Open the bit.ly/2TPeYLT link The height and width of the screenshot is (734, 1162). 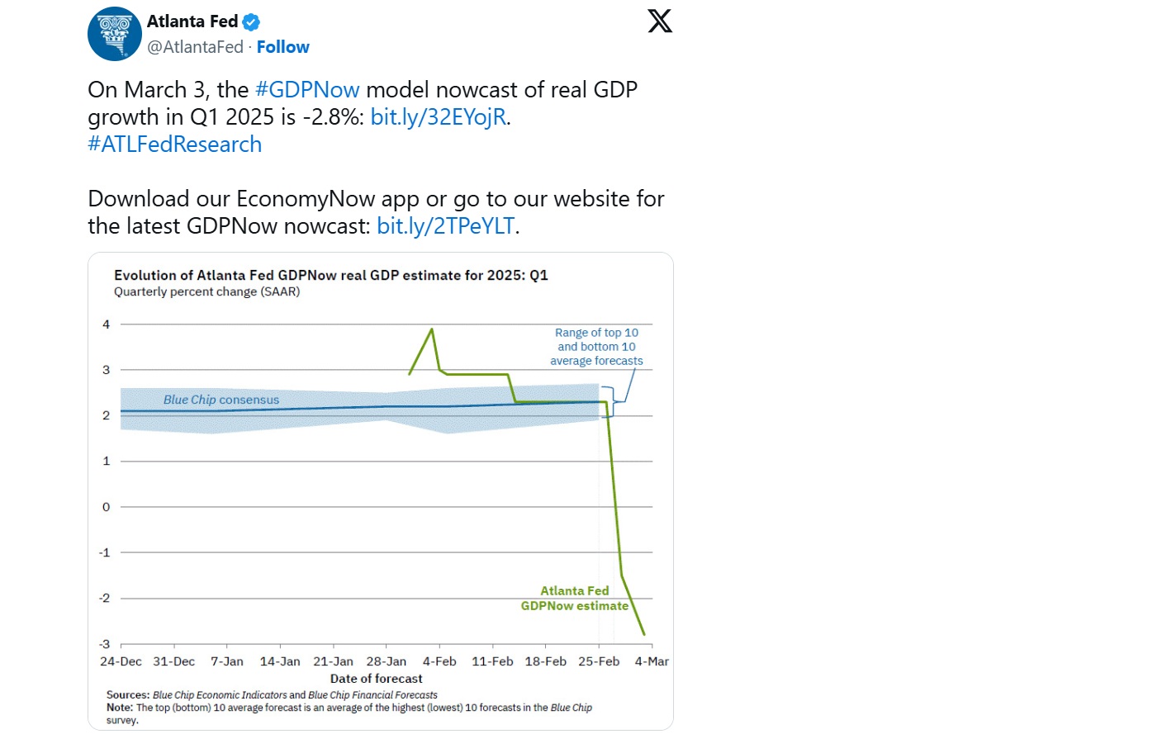coord(445,225)
